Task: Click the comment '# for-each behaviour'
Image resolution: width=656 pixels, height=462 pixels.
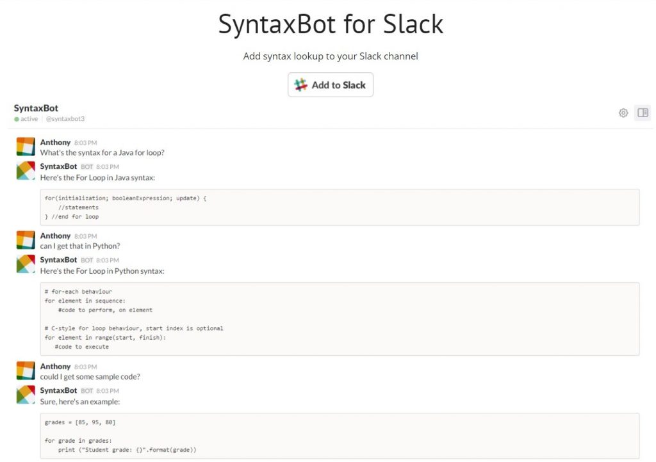Action: [78, 292]
